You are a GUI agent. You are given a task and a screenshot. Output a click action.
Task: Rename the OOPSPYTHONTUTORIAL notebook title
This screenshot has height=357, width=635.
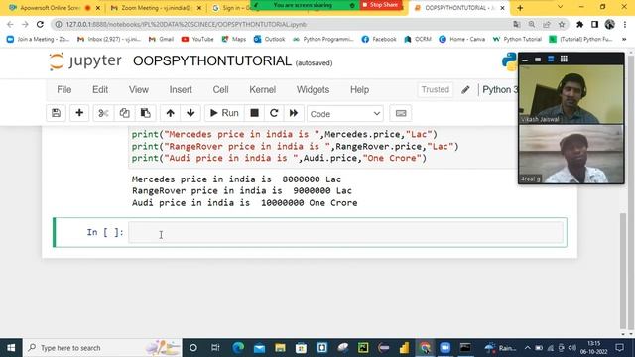pos(211,61)
